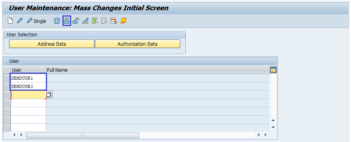Click the gray list document icon
351x142 pixels.
[x=104, y=21]
